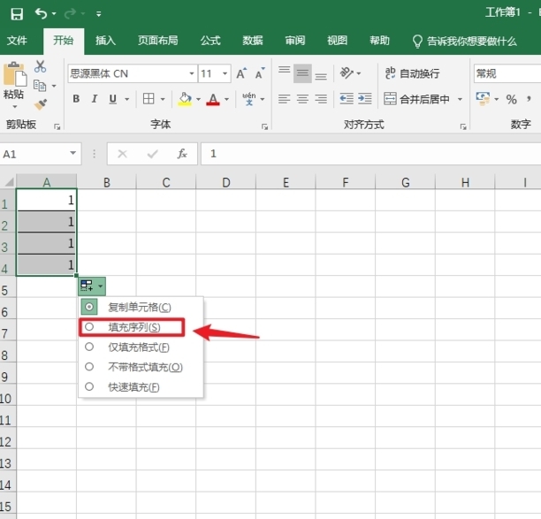Toggle Italic formatting
541x519 pixels.
95,99
